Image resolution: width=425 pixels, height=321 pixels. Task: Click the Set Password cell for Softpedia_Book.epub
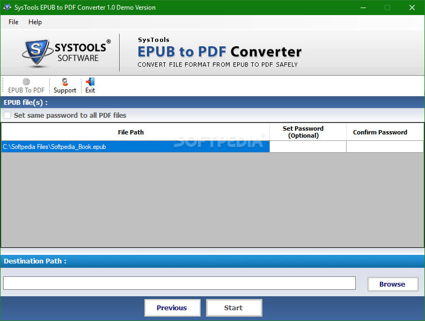coord(308,147)
